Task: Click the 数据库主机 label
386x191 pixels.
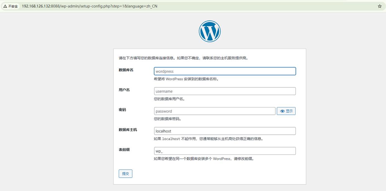Action: [128, 130]
